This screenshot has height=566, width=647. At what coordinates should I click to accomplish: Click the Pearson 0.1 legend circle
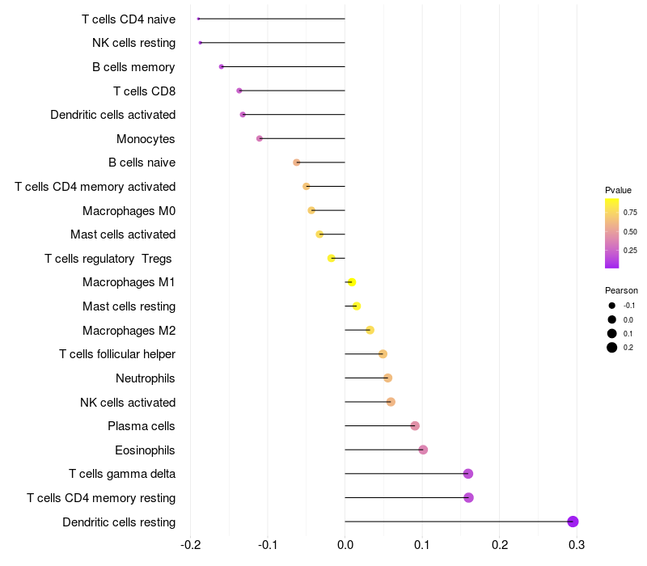click(611, 333)
